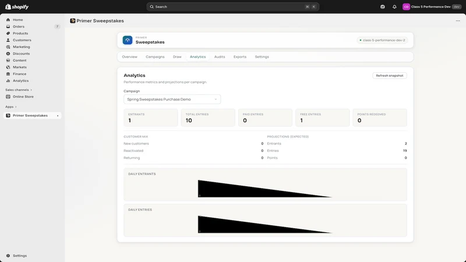Viewport: 466px width, 262px height.
Task: Click the blue Primer app logo
Action: [x=128, y=40]
